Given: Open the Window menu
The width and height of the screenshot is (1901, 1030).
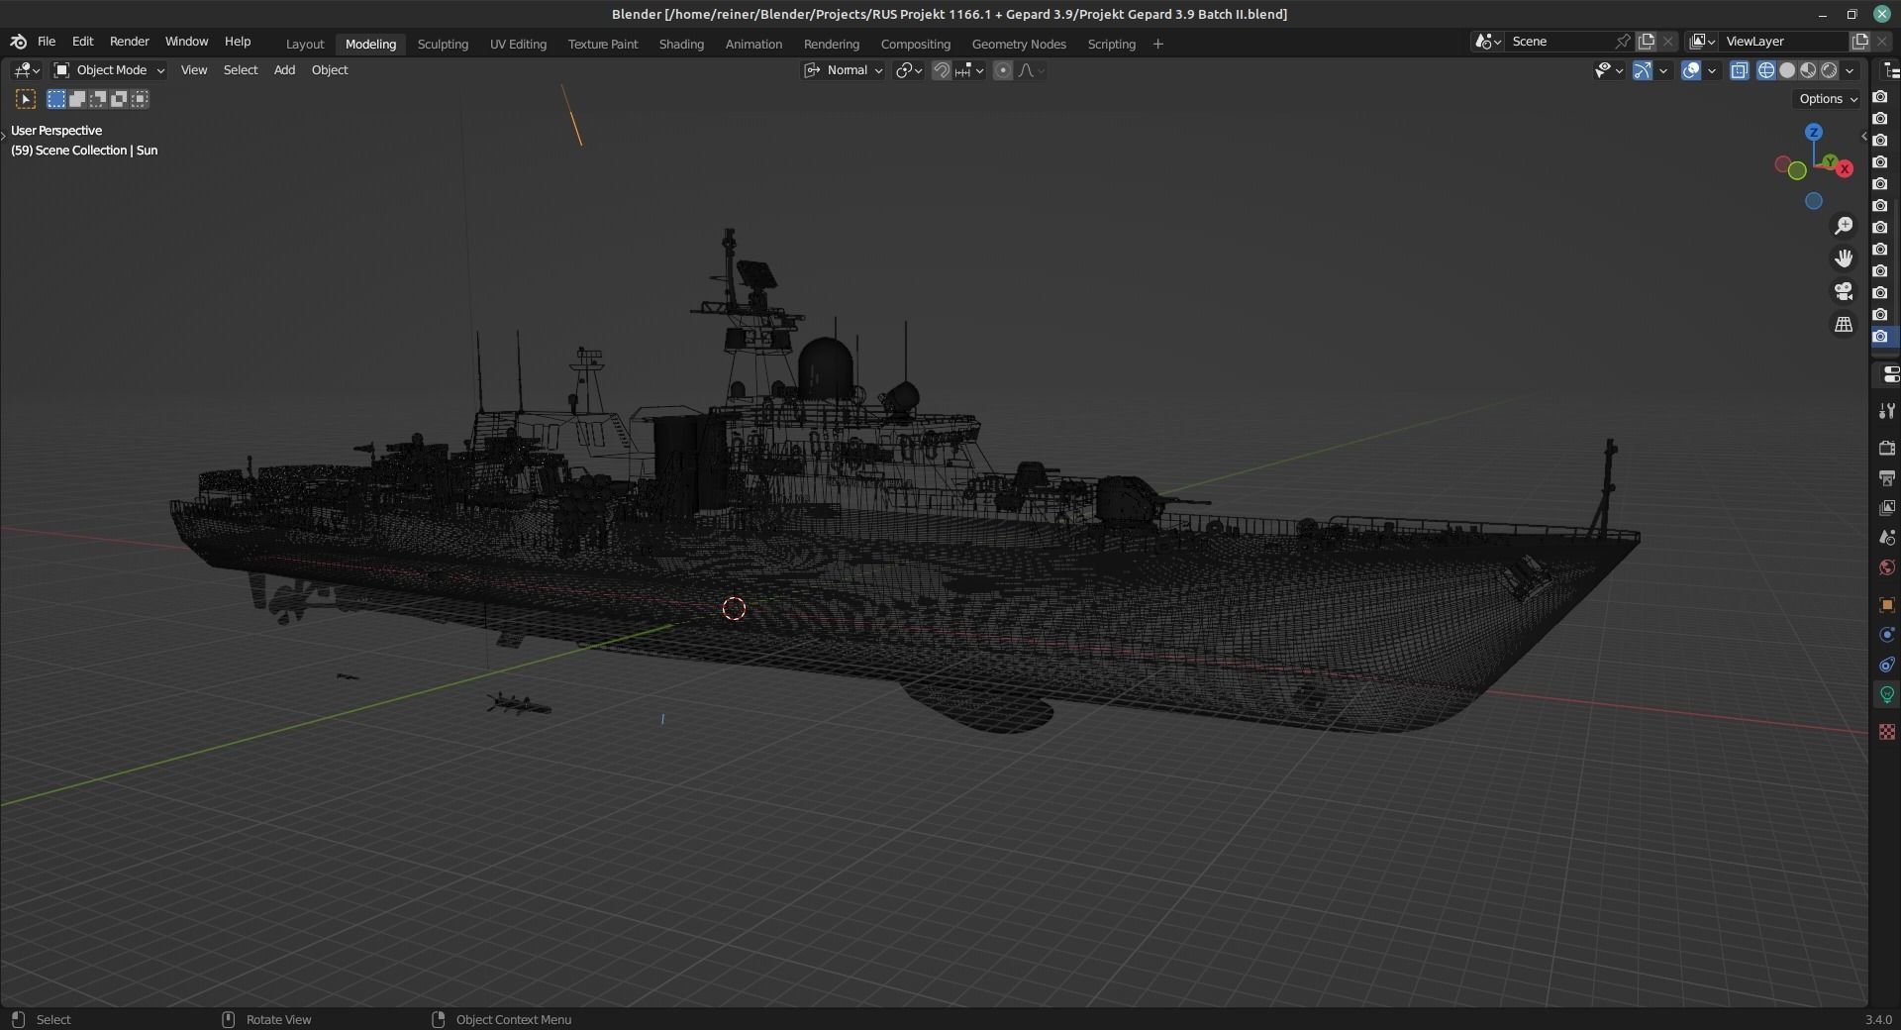Looking at the screenshot, I should point(186,42).
